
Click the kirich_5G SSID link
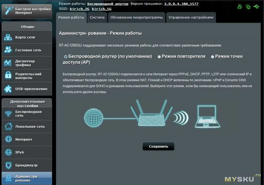click(x=102, y=9)
